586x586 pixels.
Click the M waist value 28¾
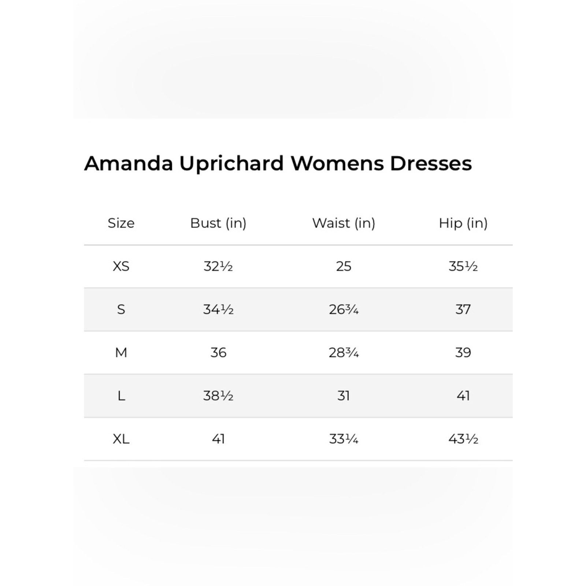[344, 353]
